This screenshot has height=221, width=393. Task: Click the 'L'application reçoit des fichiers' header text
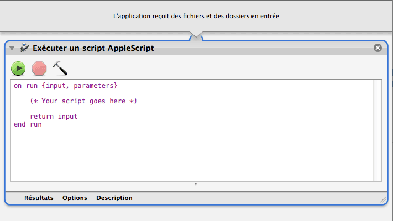click(x=196, y=16)
